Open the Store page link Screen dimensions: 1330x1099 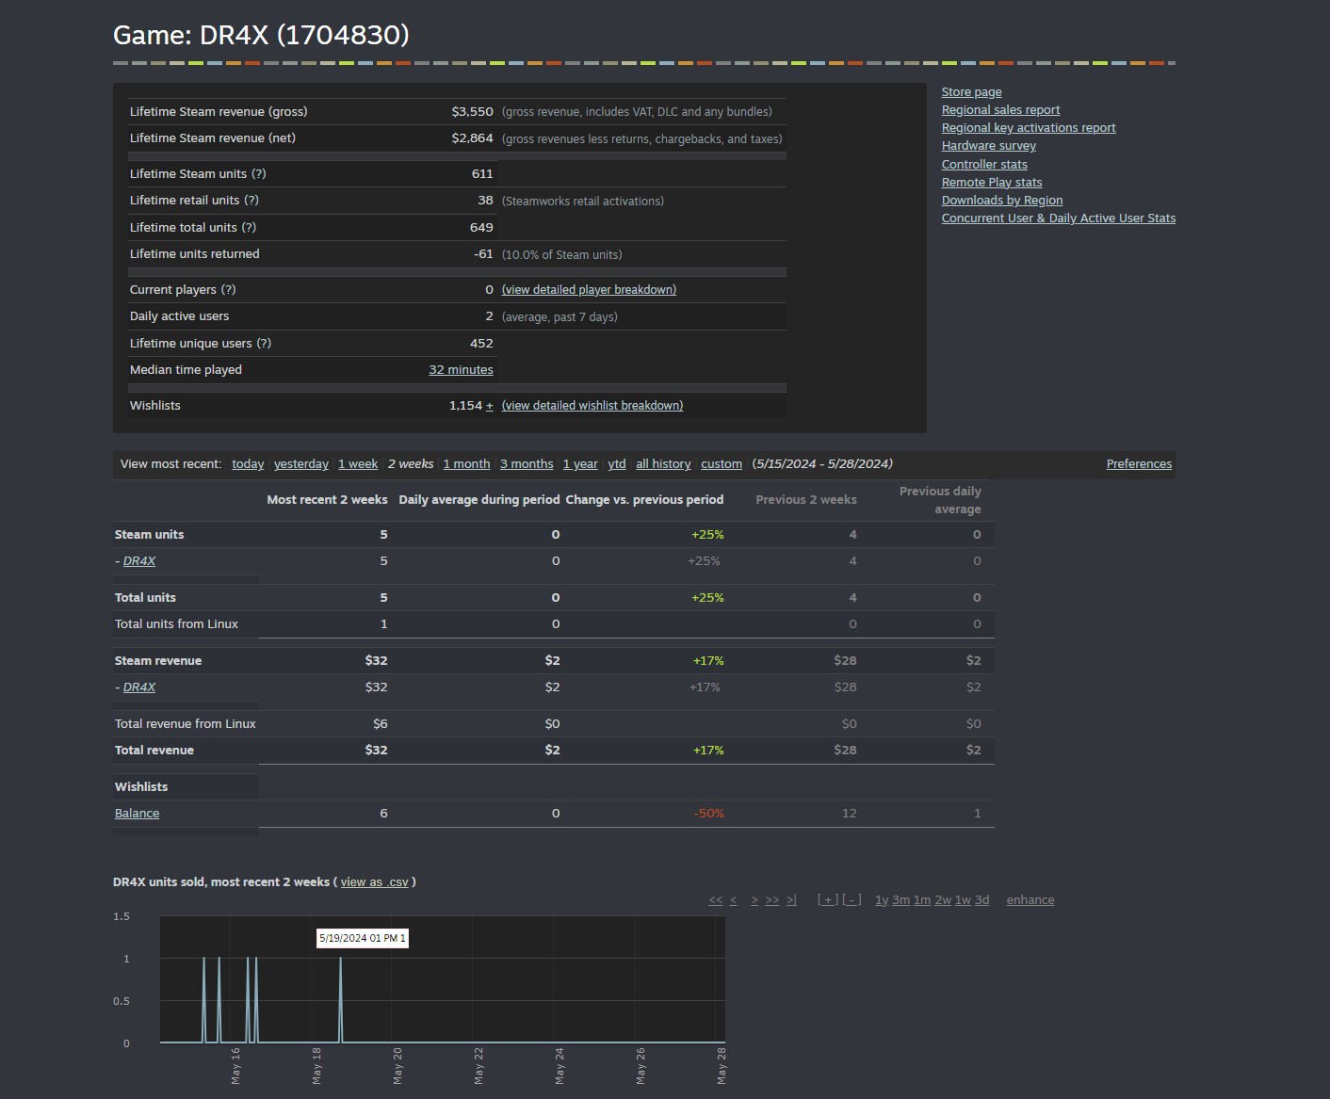pos(971,91)
